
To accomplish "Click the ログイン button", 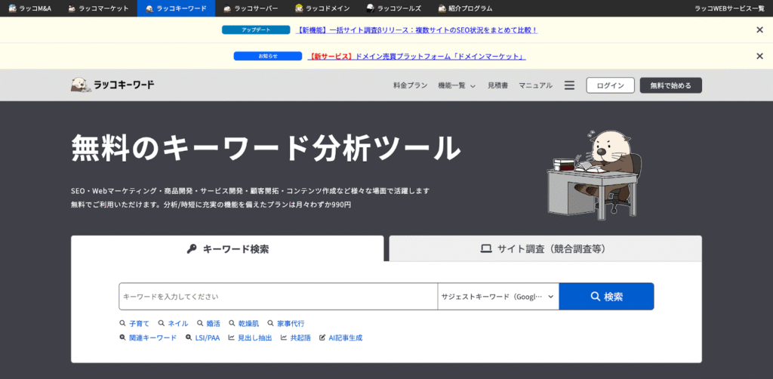I will pyautogui.click(x=610, y=85).
